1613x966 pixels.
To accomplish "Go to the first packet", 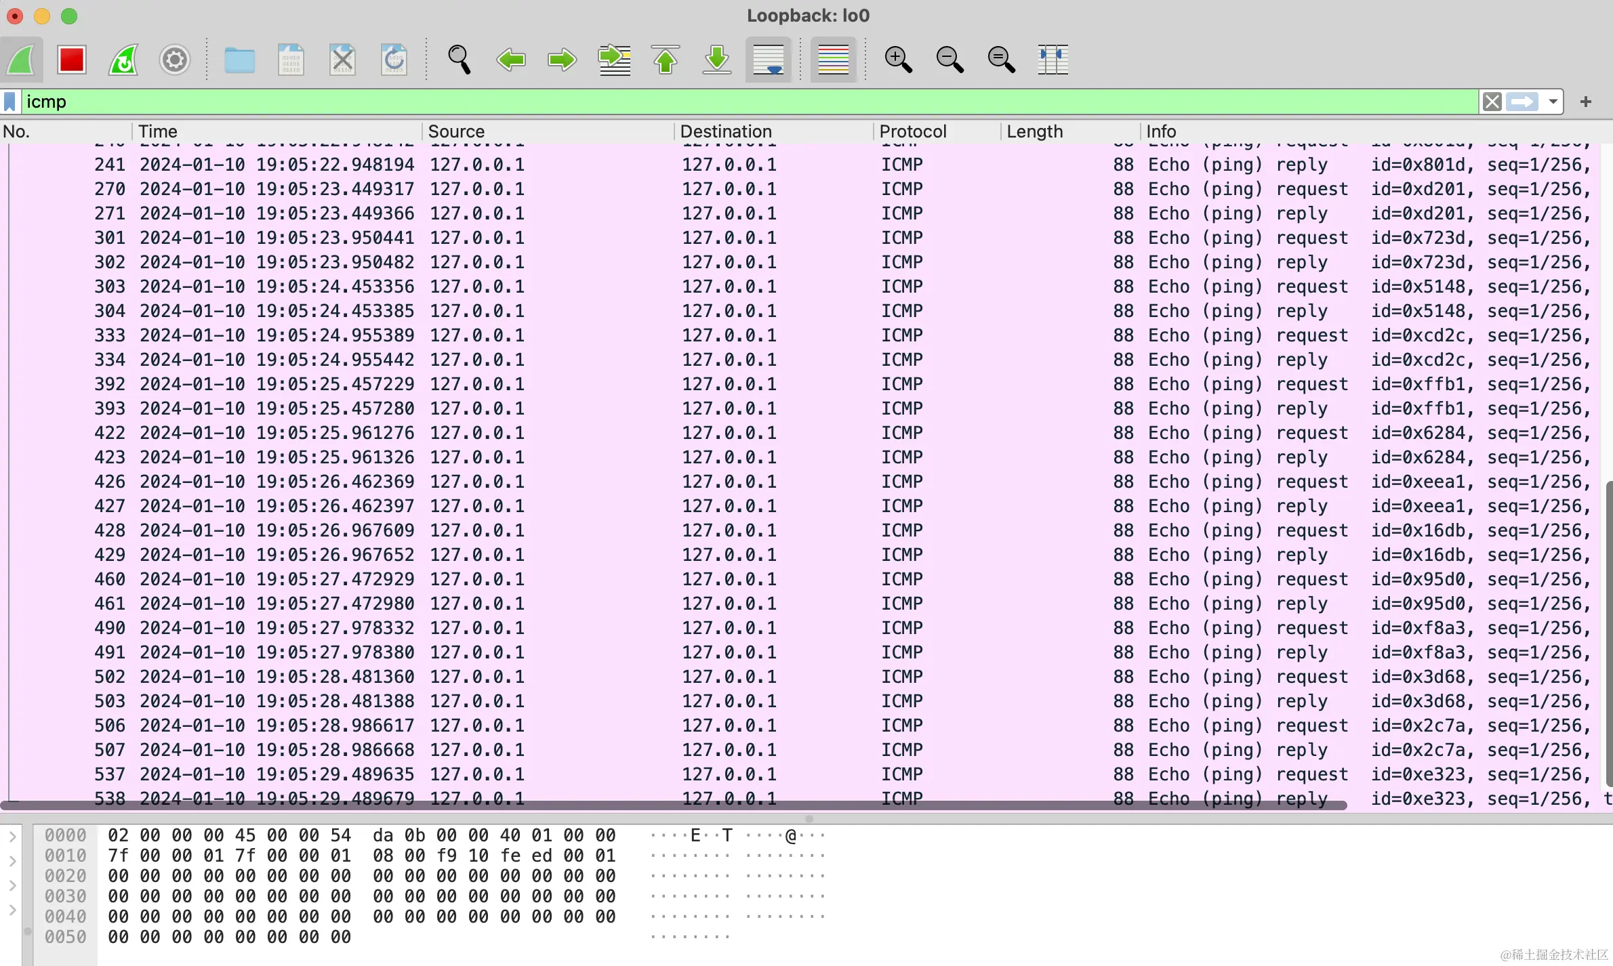I will [x=666, y=60].
